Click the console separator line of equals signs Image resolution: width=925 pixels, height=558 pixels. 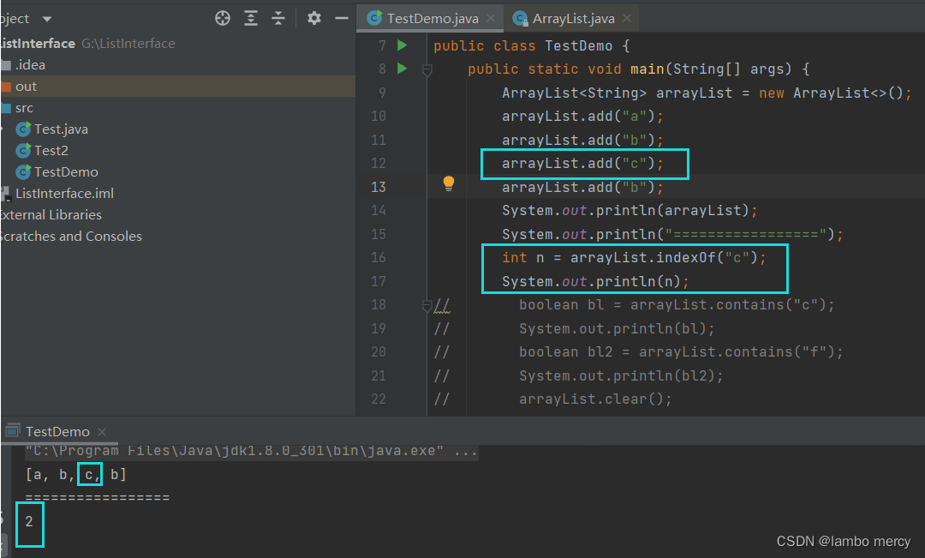coord(98,498)
